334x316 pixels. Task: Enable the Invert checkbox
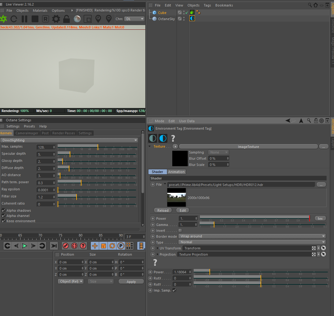coord(180,231)
